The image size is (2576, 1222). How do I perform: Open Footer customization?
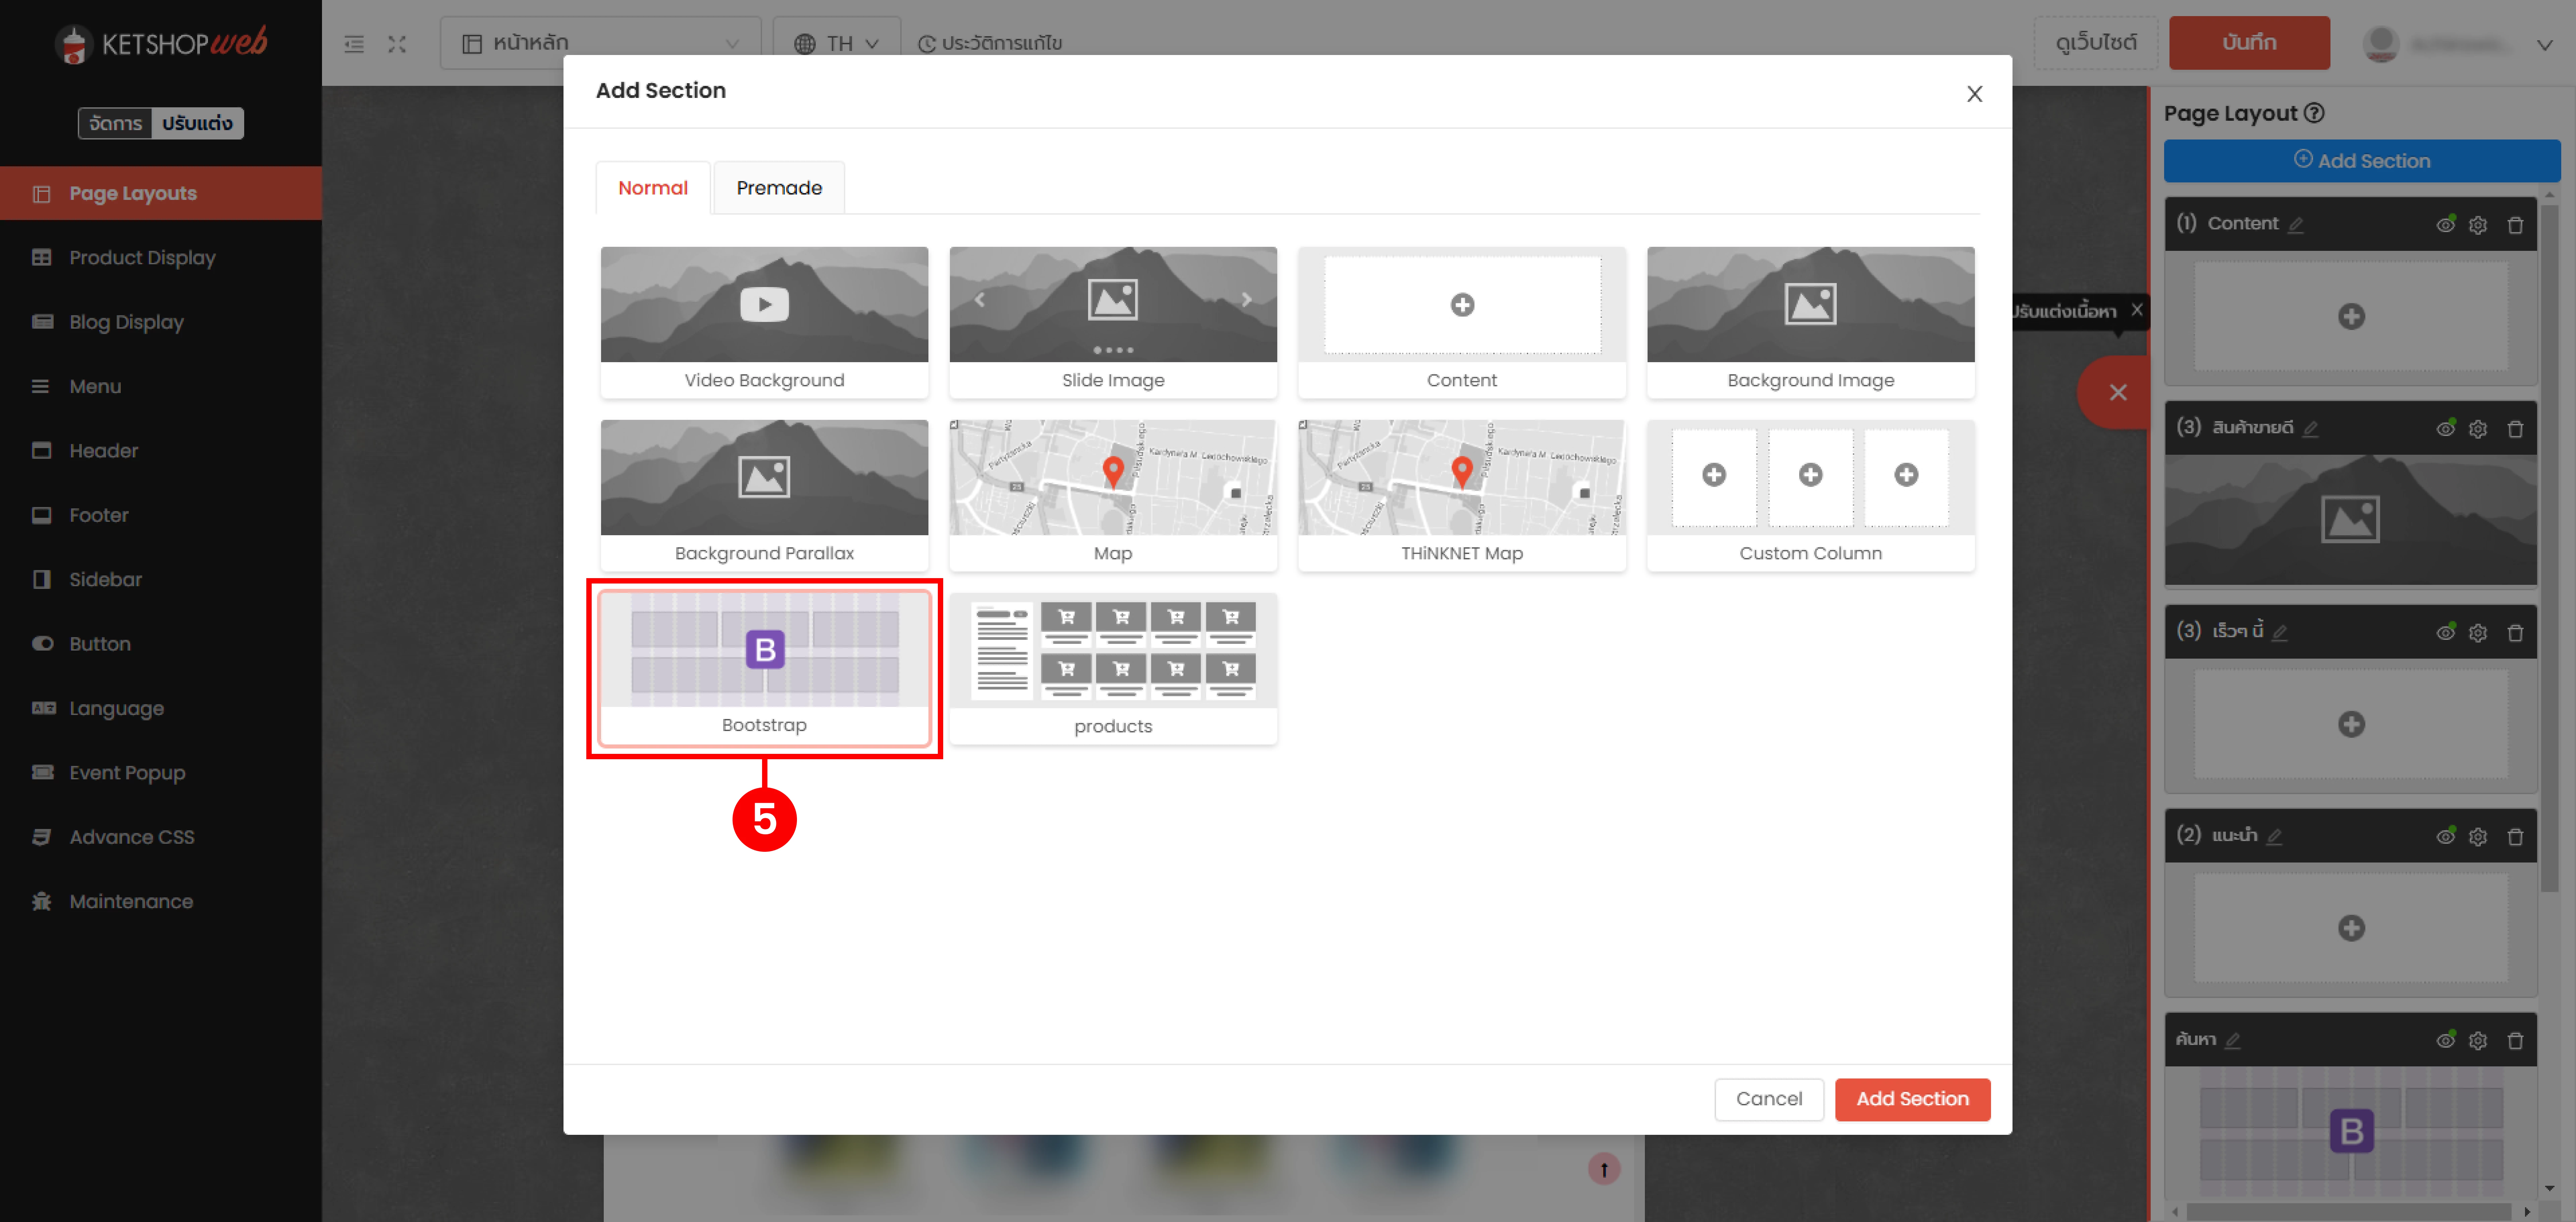coord(161,515)
